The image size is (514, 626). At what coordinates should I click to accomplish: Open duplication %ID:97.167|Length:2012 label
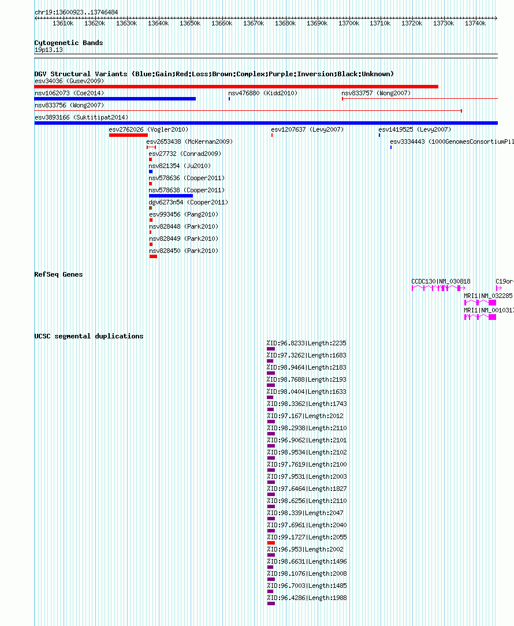(x=305, y=416)
